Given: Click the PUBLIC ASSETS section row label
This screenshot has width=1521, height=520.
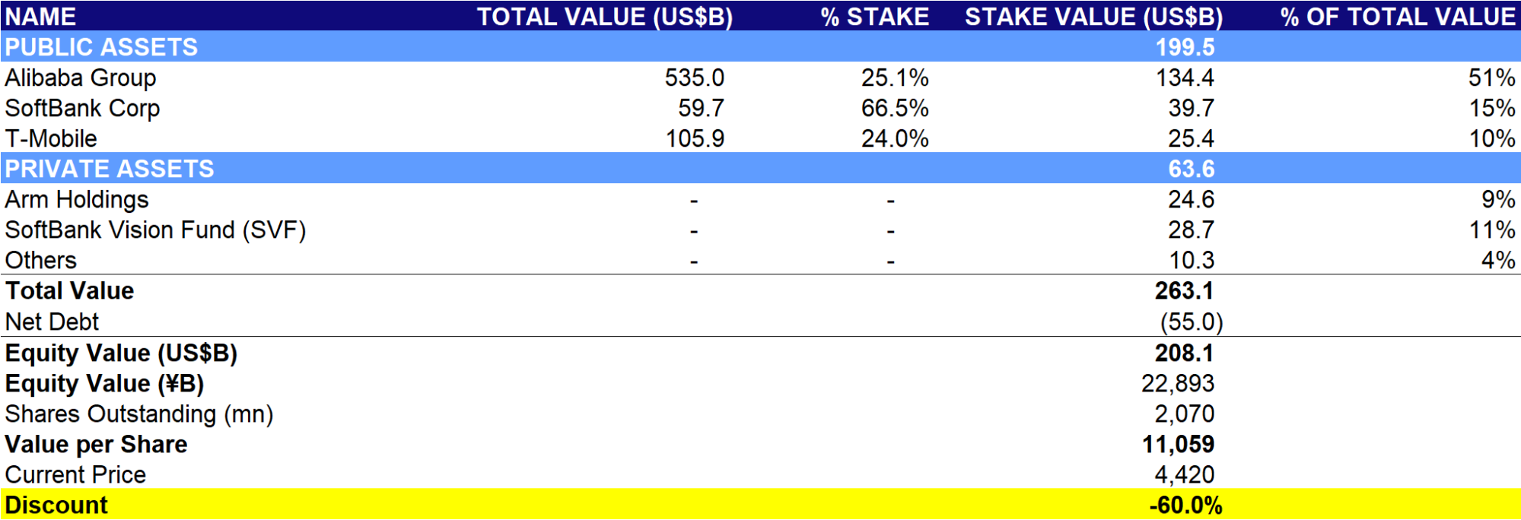Looking at the screenshot, I should pyautogui.click(x=101, y=47).
